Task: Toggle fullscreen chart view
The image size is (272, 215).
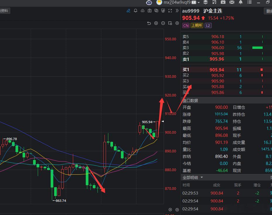Action: pyautogui.click(x=170, y=11)
